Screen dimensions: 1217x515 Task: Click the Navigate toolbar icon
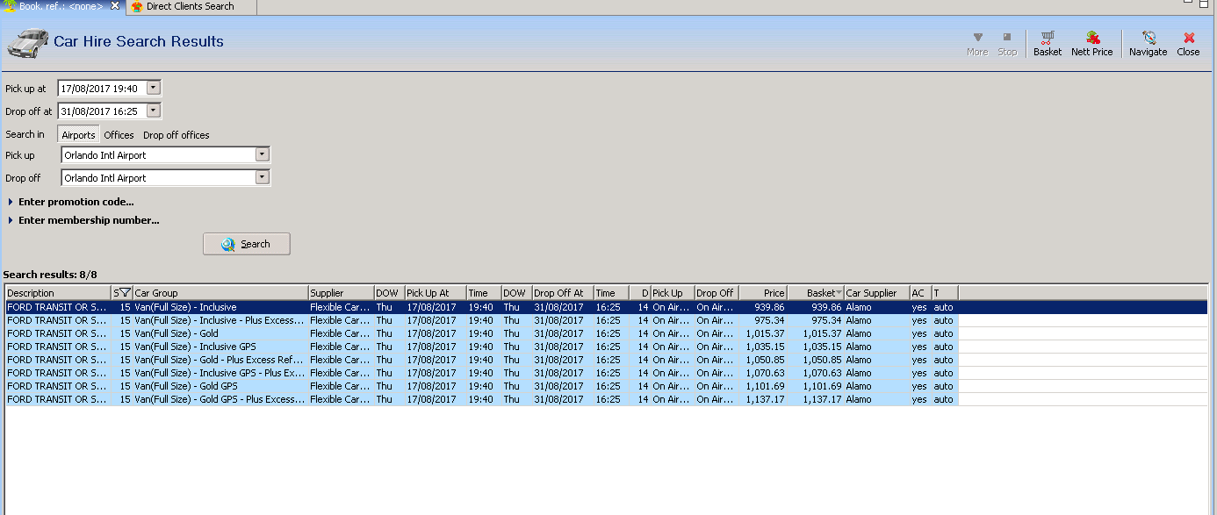(1148, 44)
